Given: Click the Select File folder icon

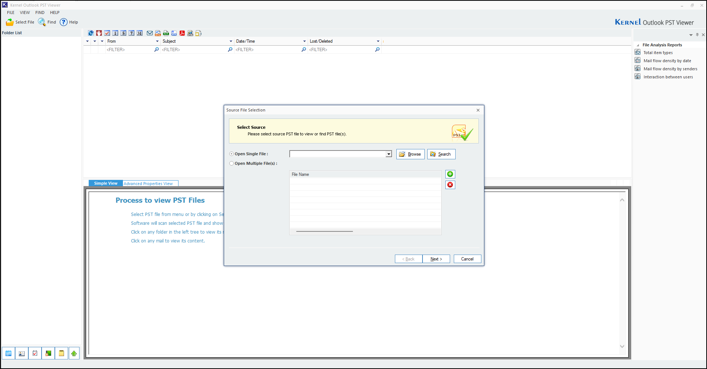Looking at the screenshot, I should [x=10, y=22].
